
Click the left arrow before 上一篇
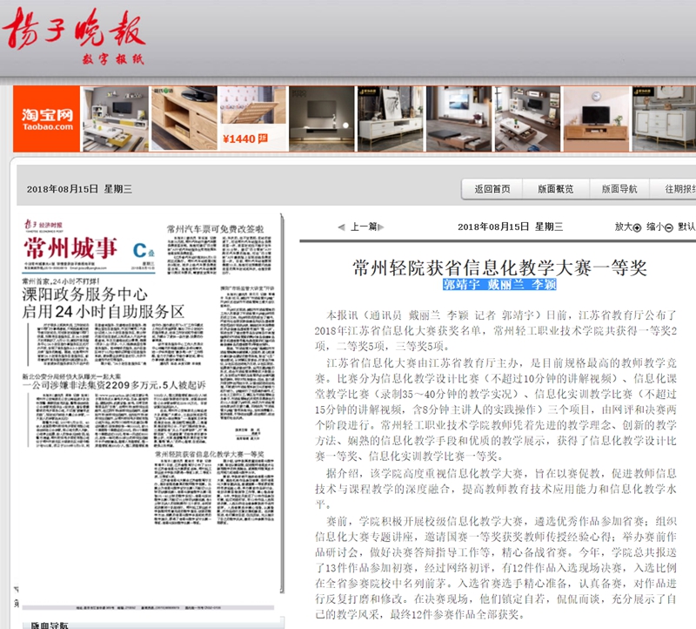click(341, 227)
